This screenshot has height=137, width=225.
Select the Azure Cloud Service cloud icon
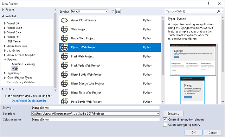pyautogui.click(x=64, y=20)
